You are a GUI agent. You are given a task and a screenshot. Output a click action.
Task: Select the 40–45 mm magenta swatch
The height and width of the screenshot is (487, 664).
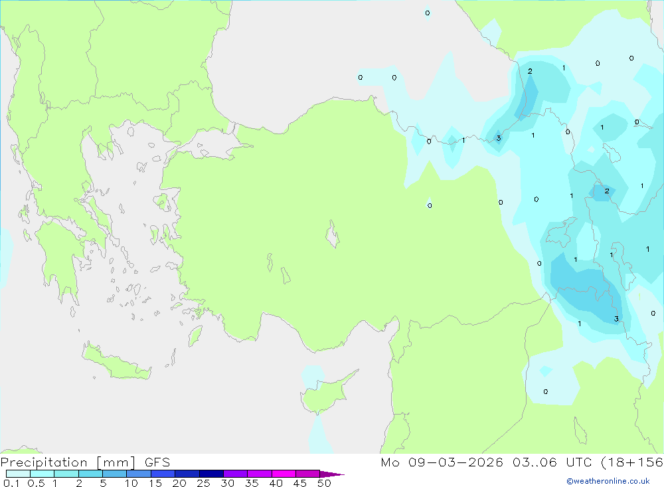coord(284,474)
